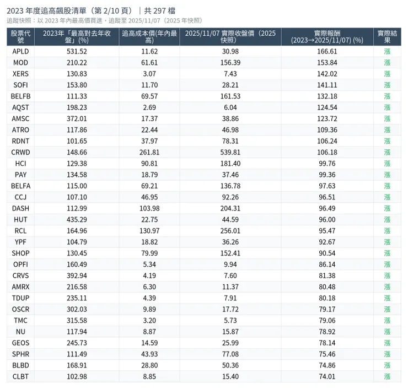Click the 追蹤快照 subtitle line
408x389 pixels.
[x=105, y=20]
